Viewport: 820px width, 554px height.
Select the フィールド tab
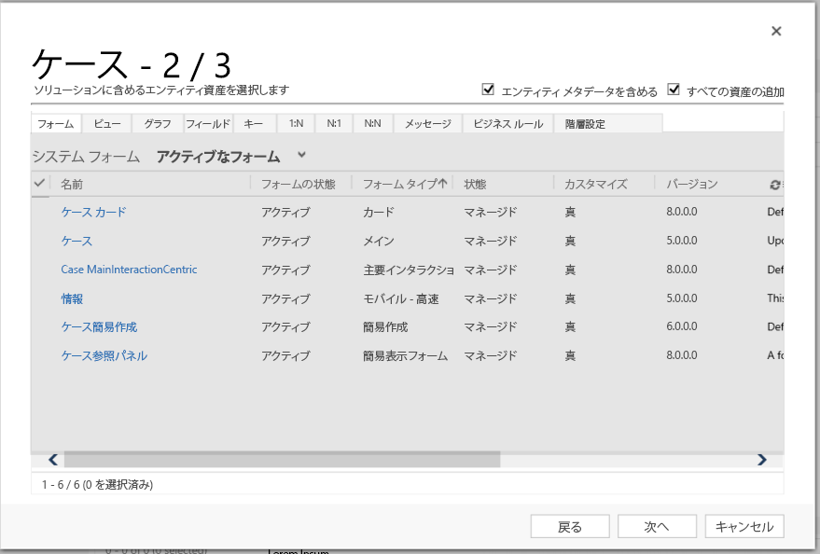tap(208, 122)
